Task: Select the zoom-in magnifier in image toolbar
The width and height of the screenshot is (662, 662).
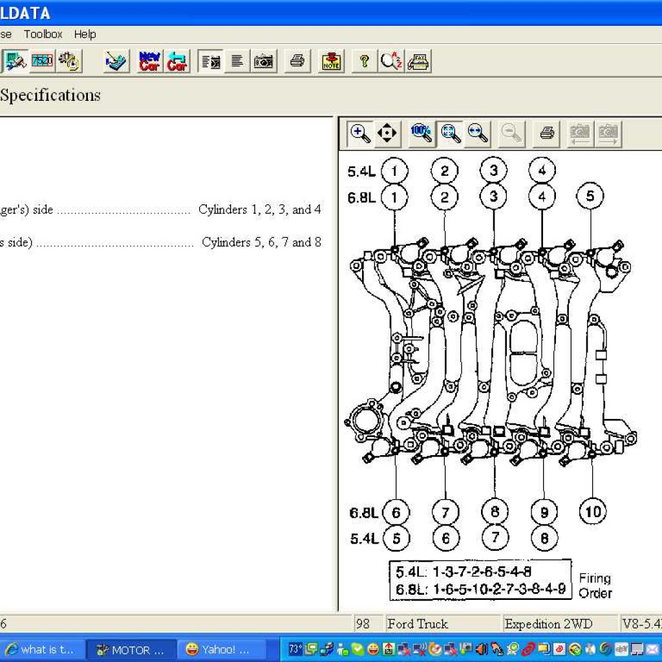Action: coord(360,133)
